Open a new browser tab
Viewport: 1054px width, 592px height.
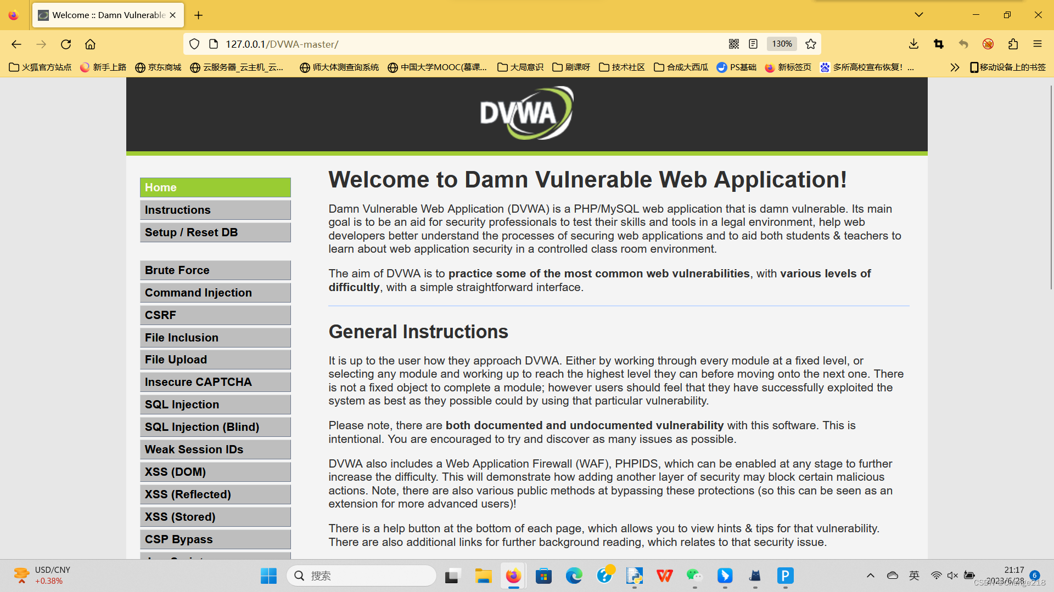coord(199,15)
